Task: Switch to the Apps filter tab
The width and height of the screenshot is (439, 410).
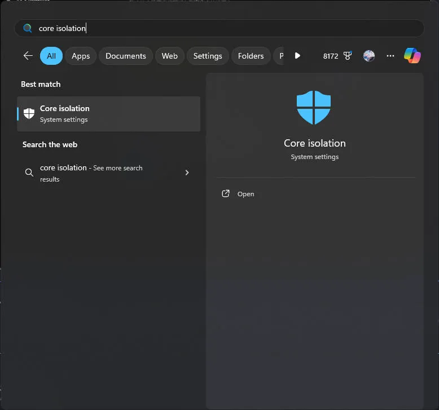Action: pos(81,56)
